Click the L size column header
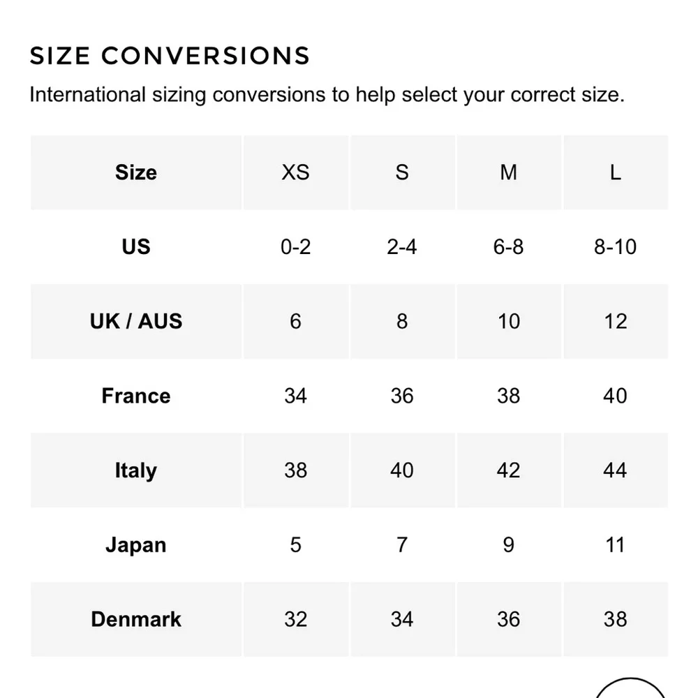698x698 pixels. (615, 172)
